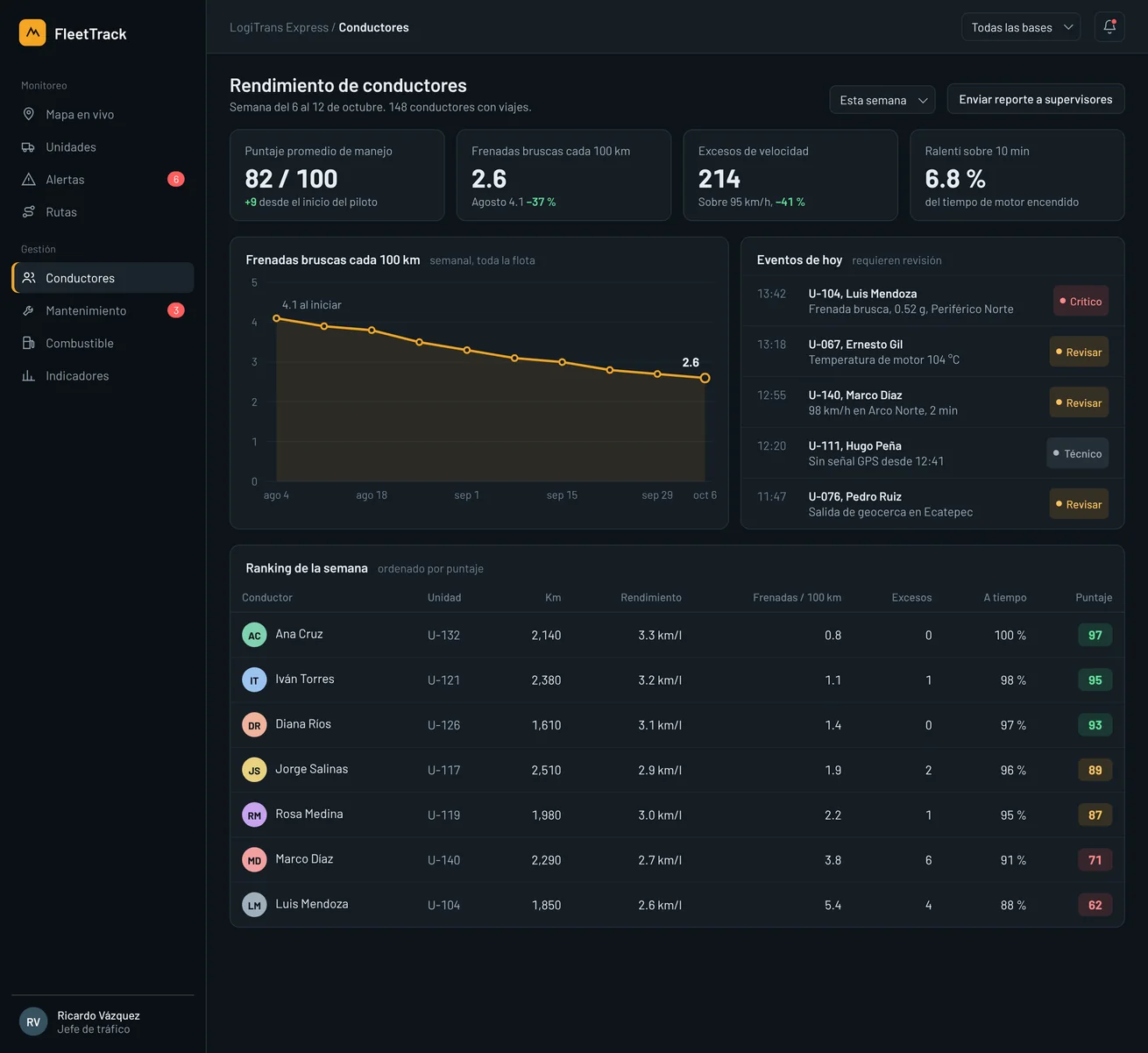Click the Revisar badge for U-076
The image size is (1148, 1053).
[1079, 505]
